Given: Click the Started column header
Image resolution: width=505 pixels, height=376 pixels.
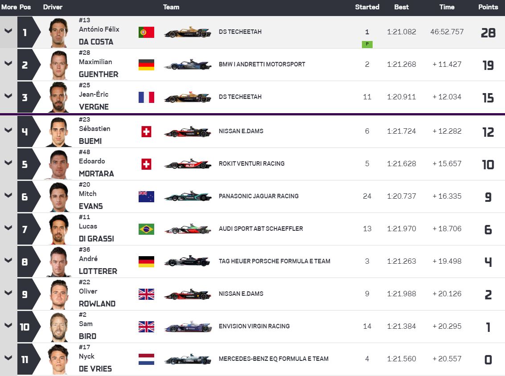Looking at the screenshot, I should [x=367, y=7].
